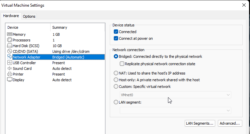Select the CD/DVD (SATA) disc icon
This screenshot has height=134, width=250.
pos(10,51)
